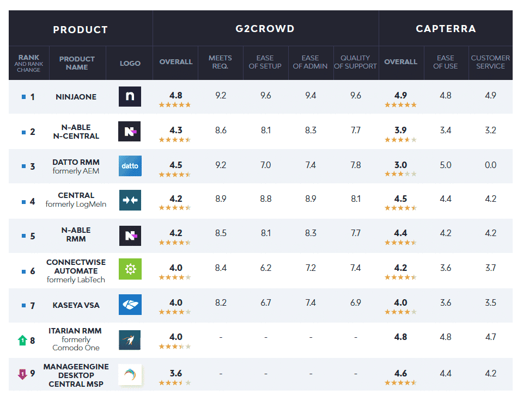Click Itarian RMM's customer service score 4.7
Screen dimensions: 523x402
[x=490, y=337]
